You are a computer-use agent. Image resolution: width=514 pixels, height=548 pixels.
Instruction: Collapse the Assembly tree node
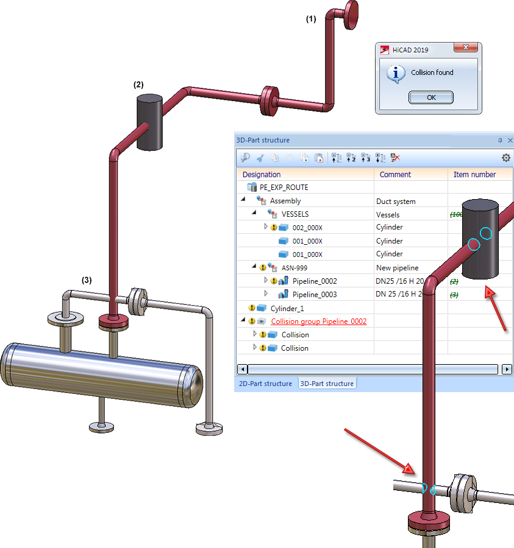[x=243, y=199]
